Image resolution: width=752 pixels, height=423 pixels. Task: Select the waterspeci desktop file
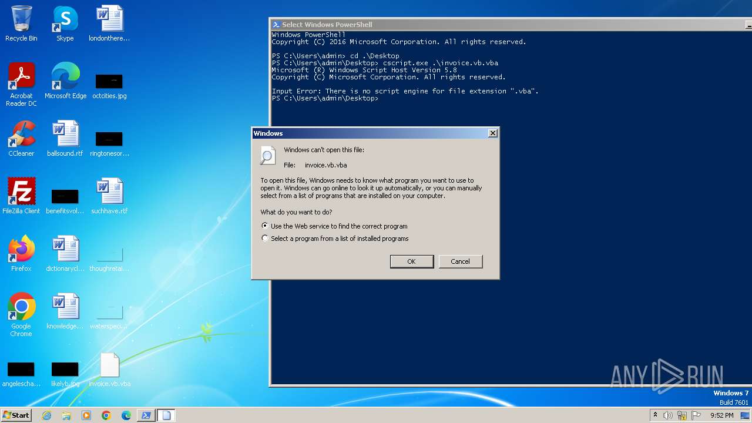[x=109, y=315]
